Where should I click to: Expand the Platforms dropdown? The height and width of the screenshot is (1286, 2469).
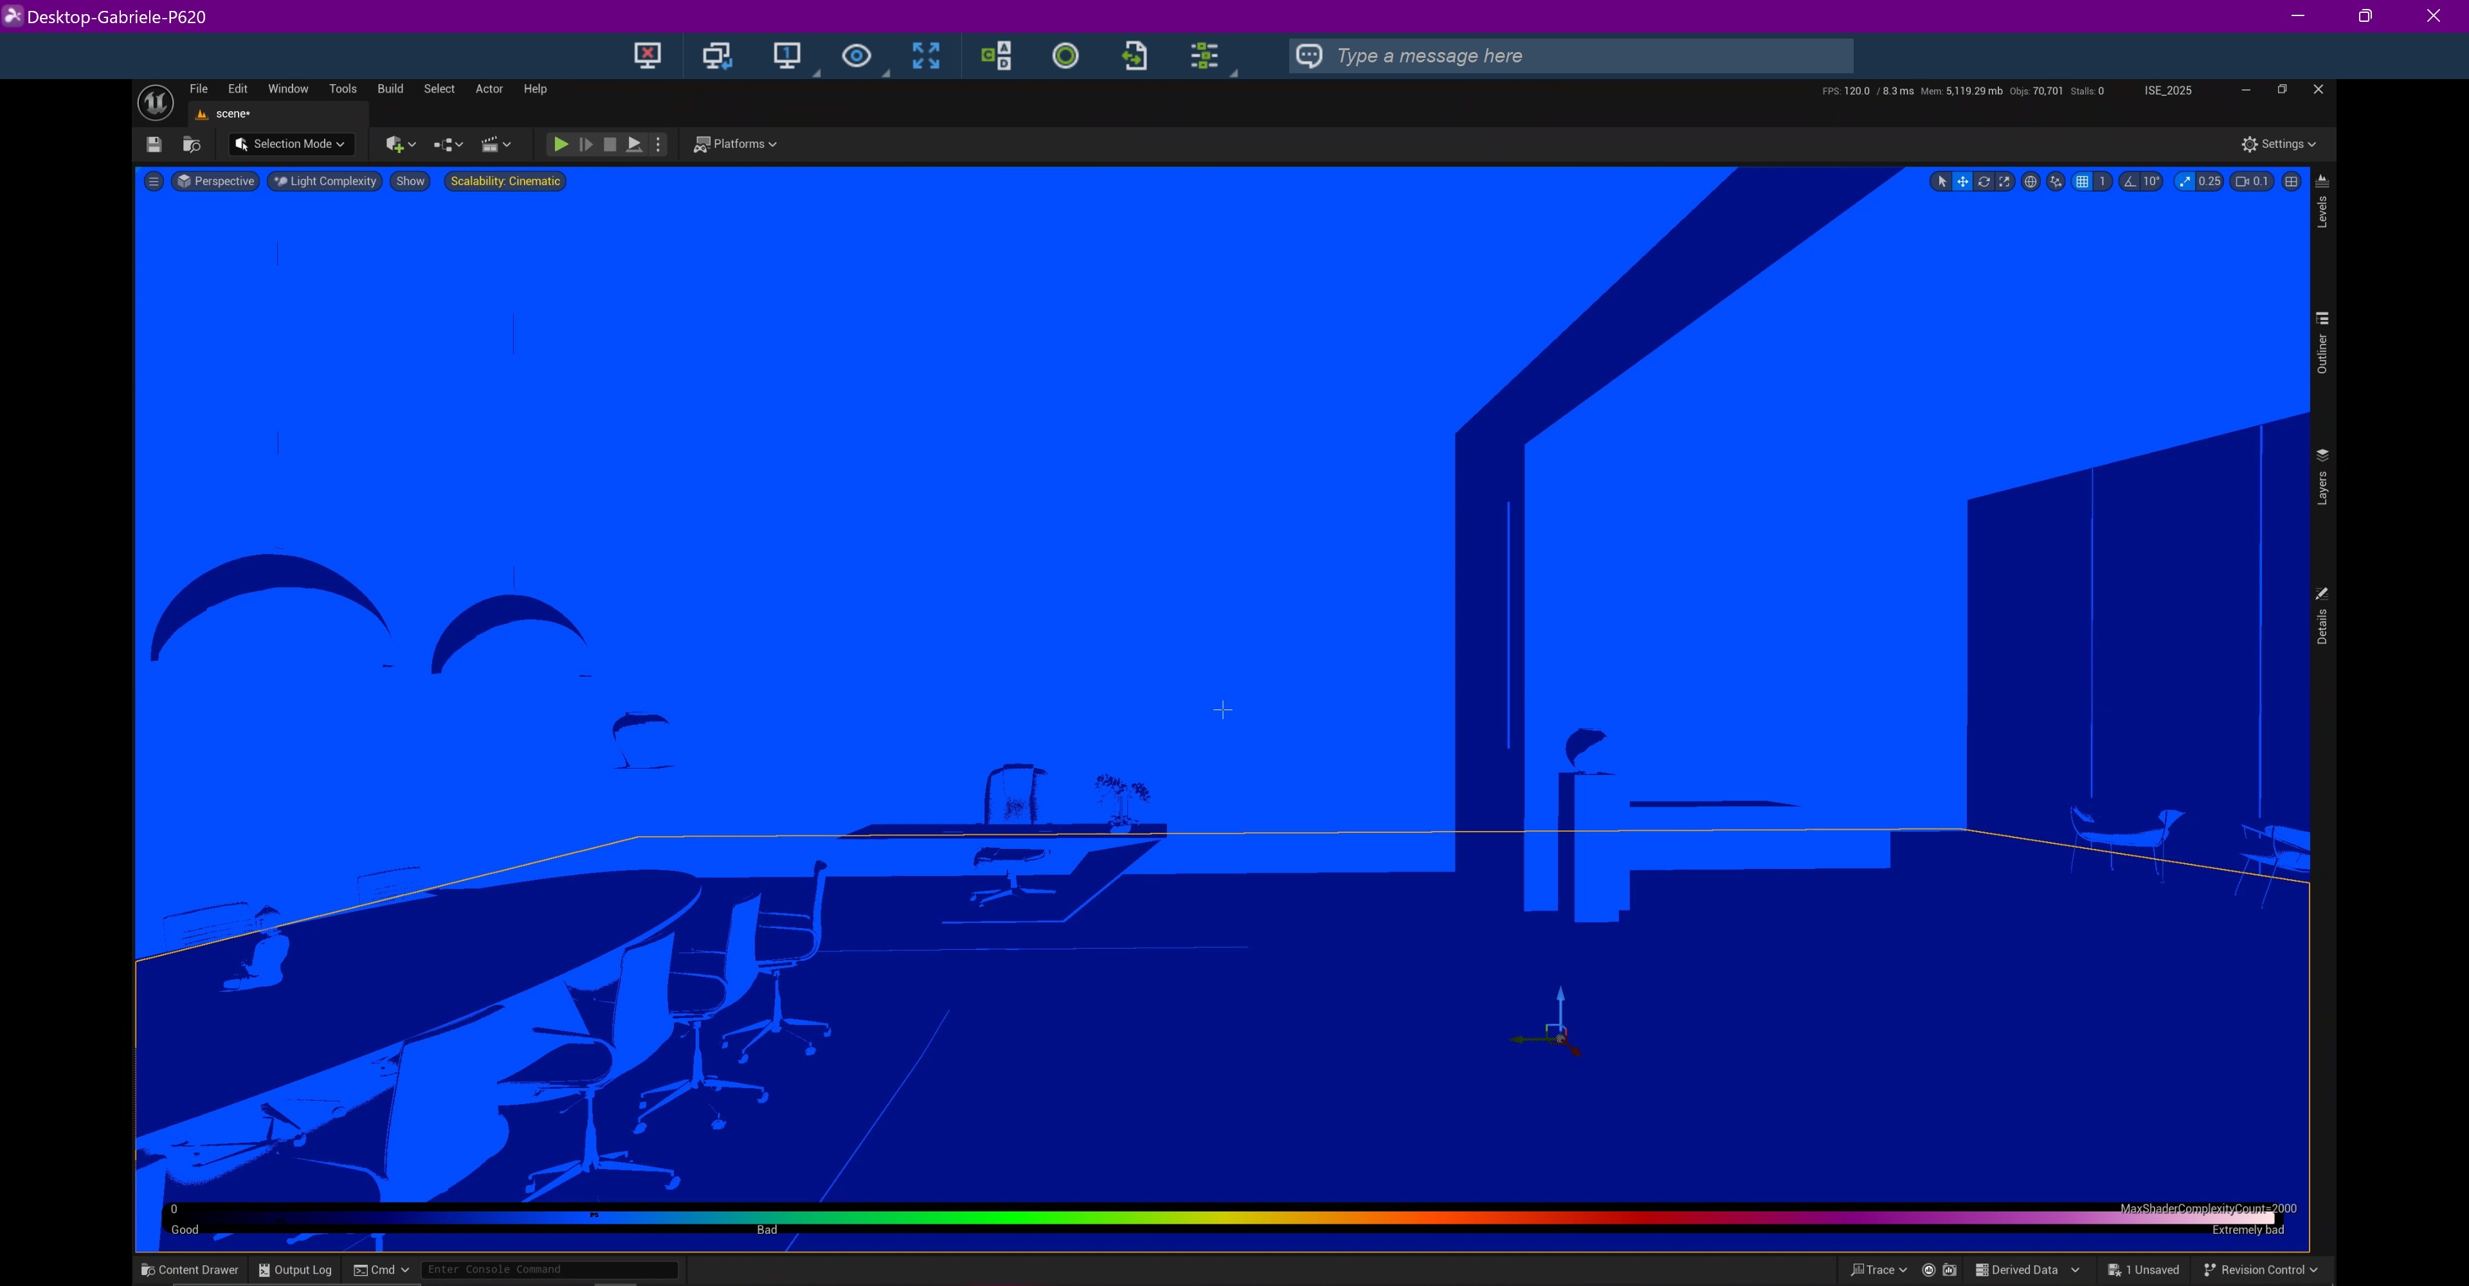click(735, 144)
